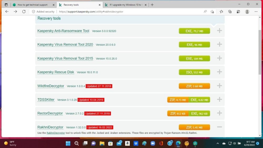This screenshot has width=263, height=148.
Task: Download TDSSKiller EXE 4.82 MB
Action: pos(199,100)
